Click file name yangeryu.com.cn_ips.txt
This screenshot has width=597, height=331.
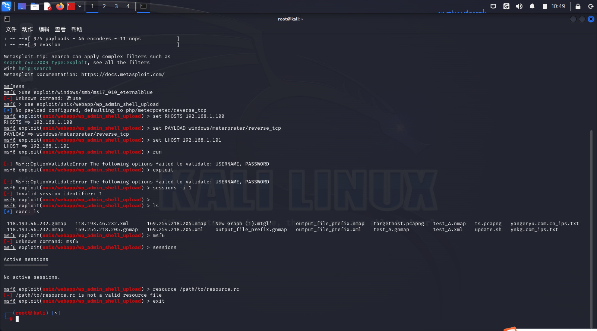(x=545, y=224)
